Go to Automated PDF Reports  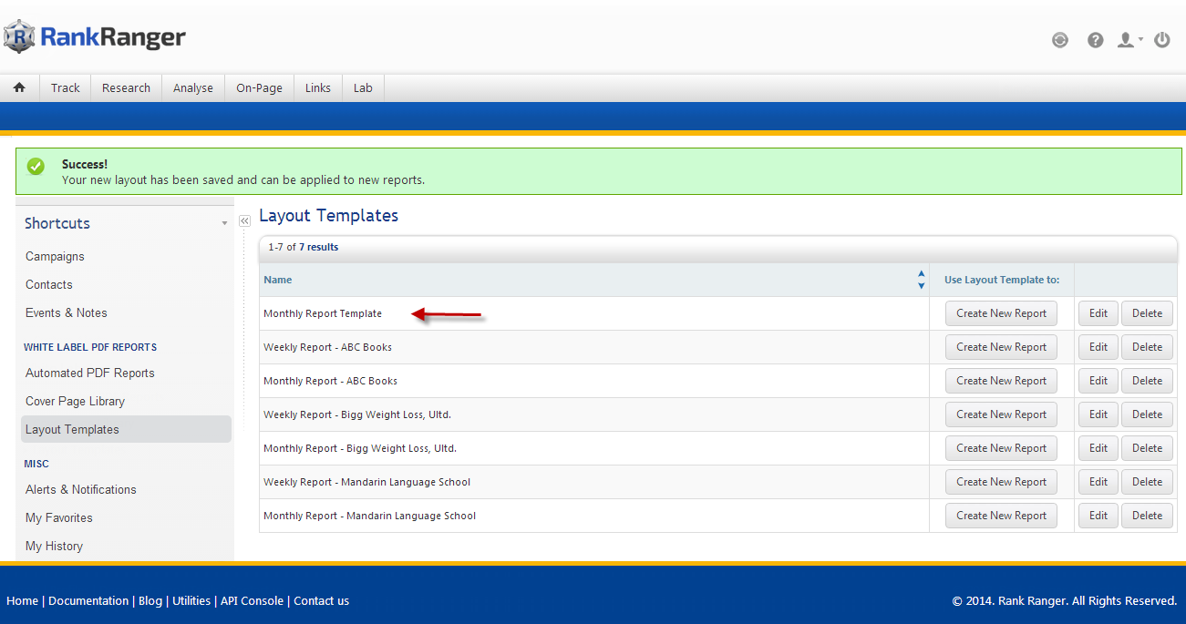(x=89, y=373)
